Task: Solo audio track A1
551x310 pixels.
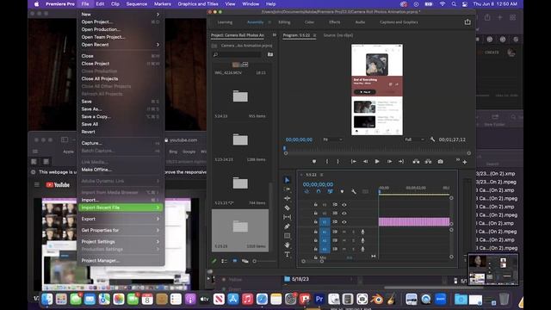Action: pos(354,232)
